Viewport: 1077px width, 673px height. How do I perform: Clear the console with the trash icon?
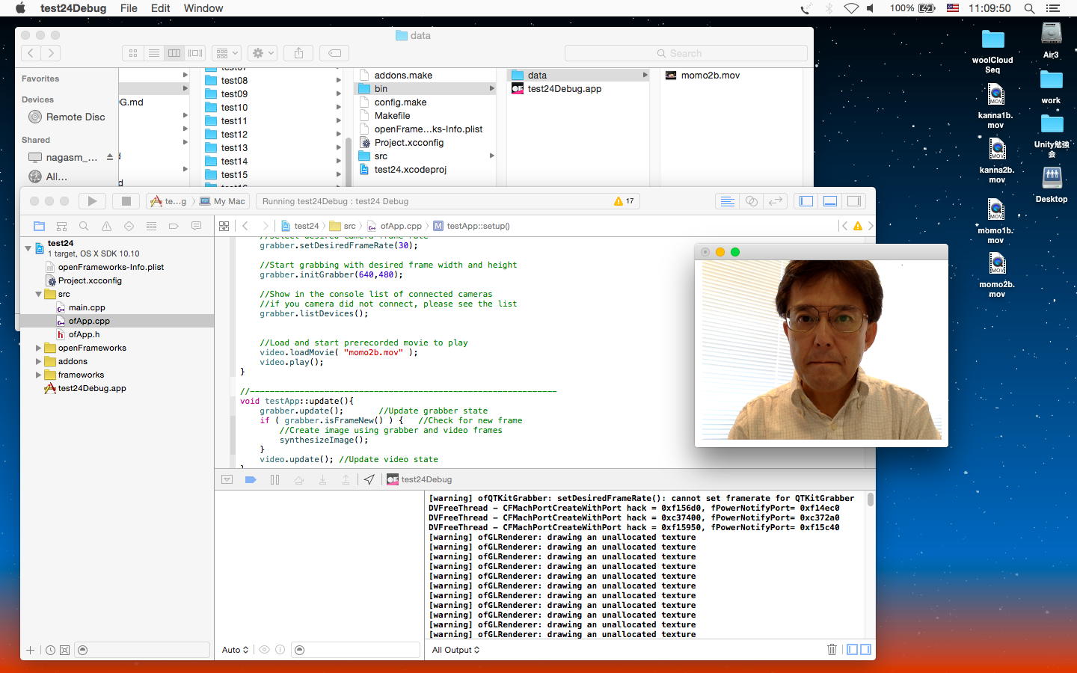click(x=832, y=650)
